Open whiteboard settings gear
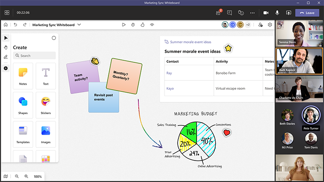The image size is (324, 182). click(x=270, y=25)
